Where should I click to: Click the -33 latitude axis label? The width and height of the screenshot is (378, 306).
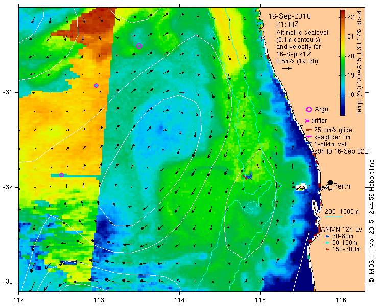point(7,282)
